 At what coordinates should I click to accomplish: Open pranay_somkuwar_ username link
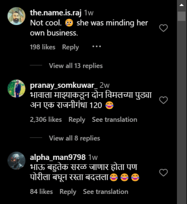point(64,85)
